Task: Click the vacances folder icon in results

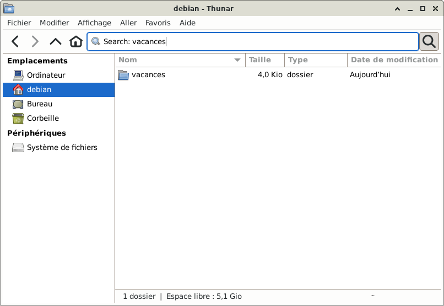Action: click(x=123, y=75)
